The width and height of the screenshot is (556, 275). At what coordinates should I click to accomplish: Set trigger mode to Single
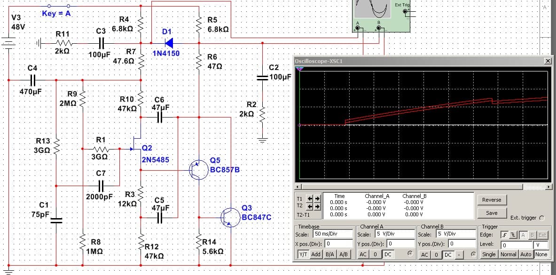[x=489, y=254]
